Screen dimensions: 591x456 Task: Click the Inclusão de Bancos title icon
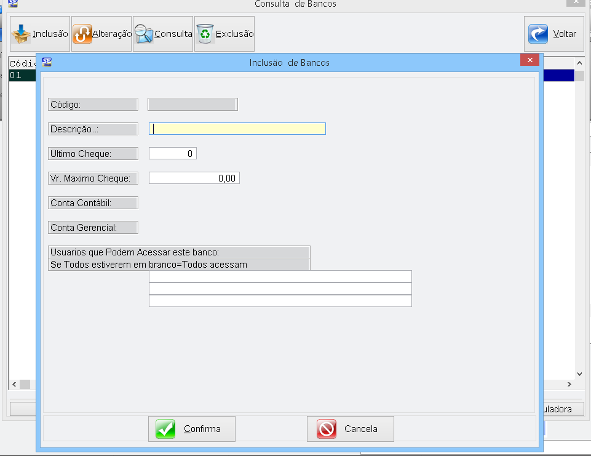point(47,62)
